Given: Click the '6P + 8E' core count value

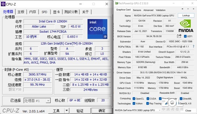Looking at the screenshot, I should point(75,100).
